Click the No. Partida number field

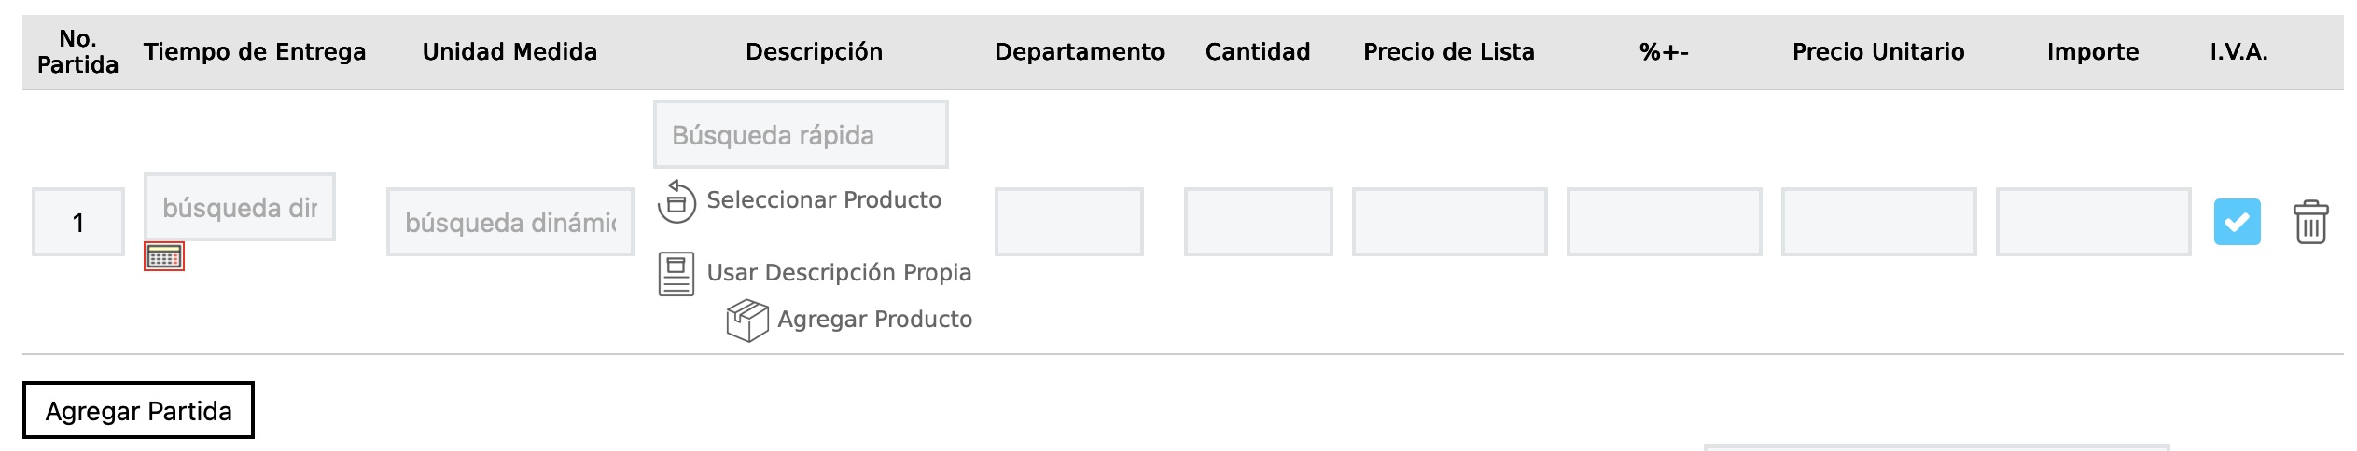78,222
